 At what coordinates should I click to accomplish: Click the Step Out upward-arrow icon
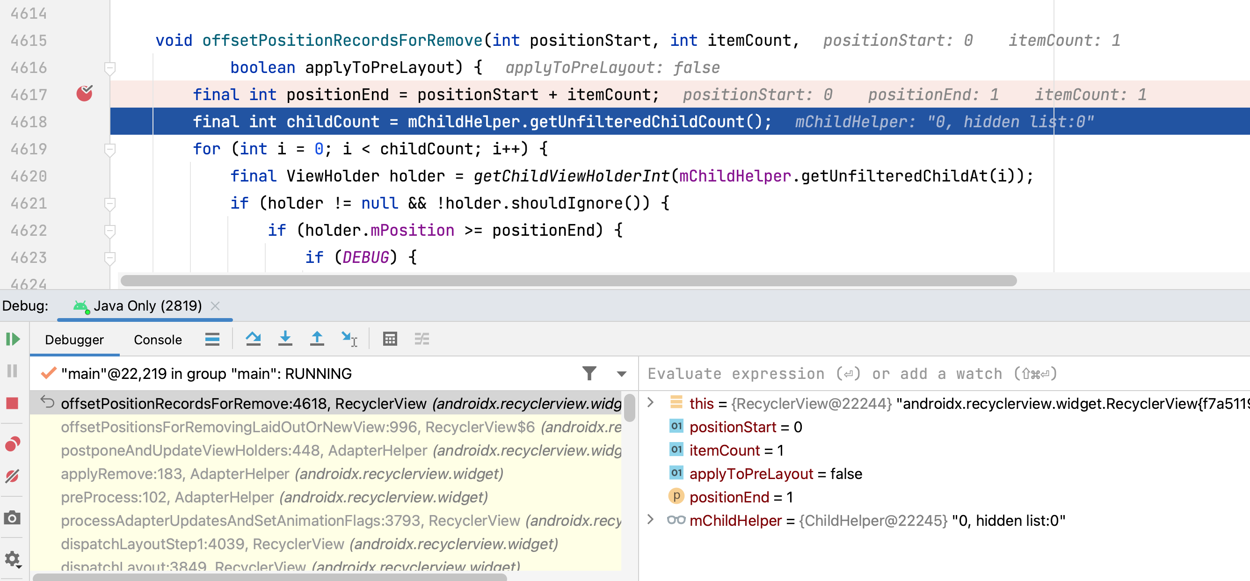[317, 338]
